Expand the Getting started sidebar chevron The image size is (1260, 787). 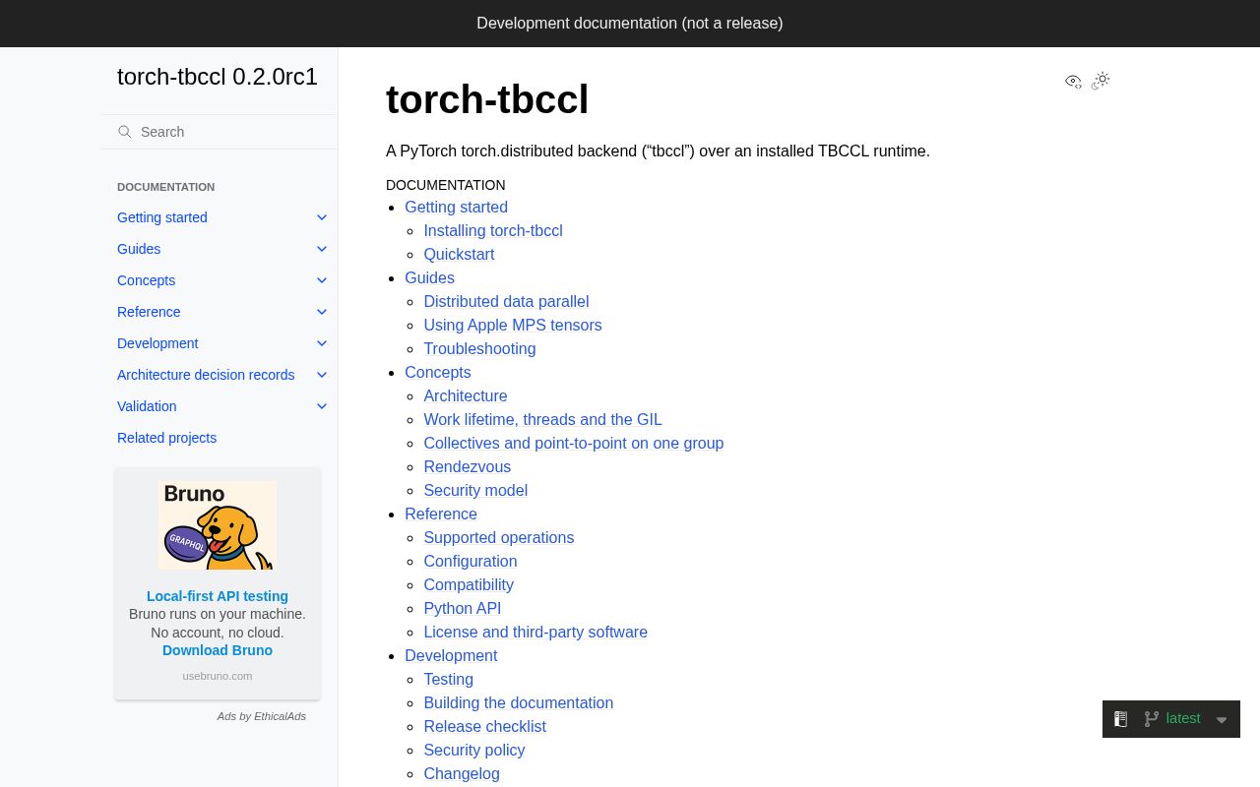322,217
